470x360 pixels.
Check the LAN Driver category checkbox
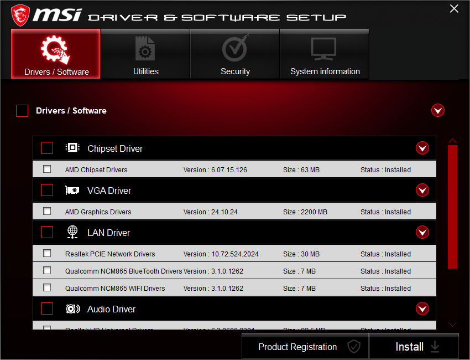[x=47, y=232]
